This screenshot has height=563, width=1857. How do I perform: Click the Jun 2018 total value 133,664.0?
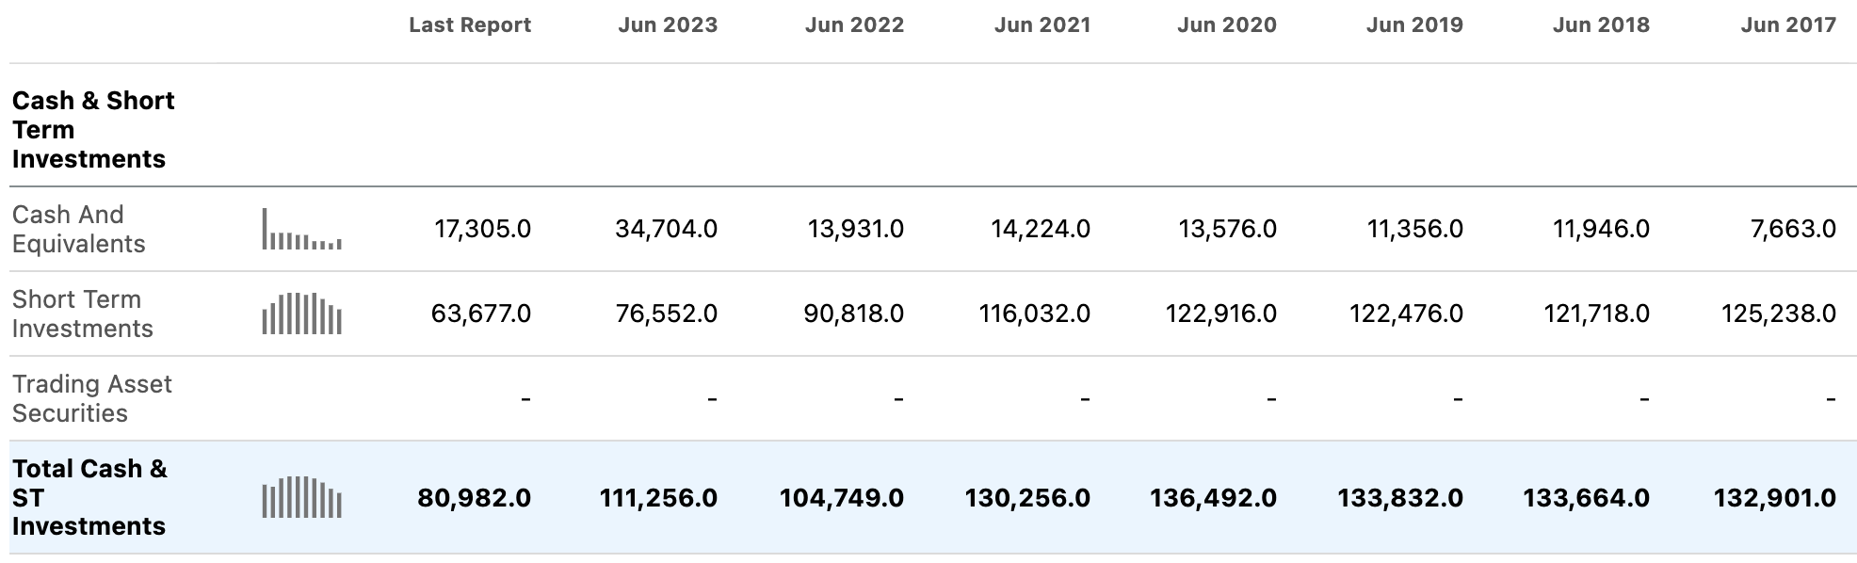pyautogui.click(x=1586, y=498)
